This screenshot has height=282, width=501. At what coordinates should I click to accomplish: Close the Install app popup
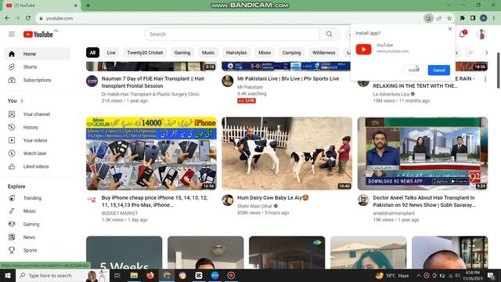click(450, 29)
